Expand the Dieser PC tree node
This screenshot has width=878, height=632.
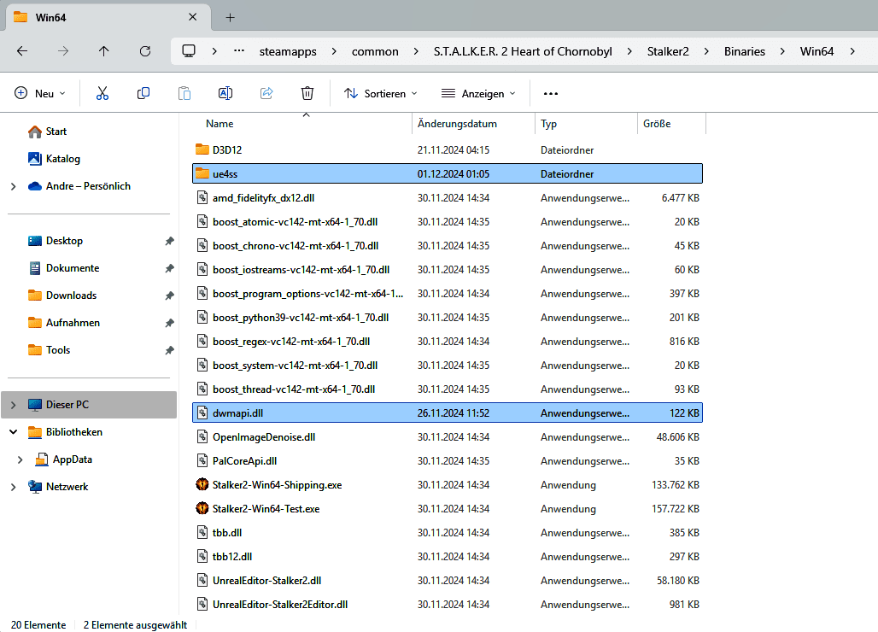pos(14,405)
